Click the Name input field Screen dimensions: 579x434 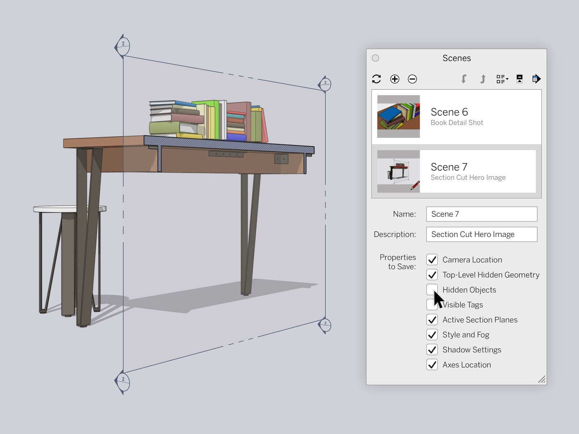pos(481,214)
